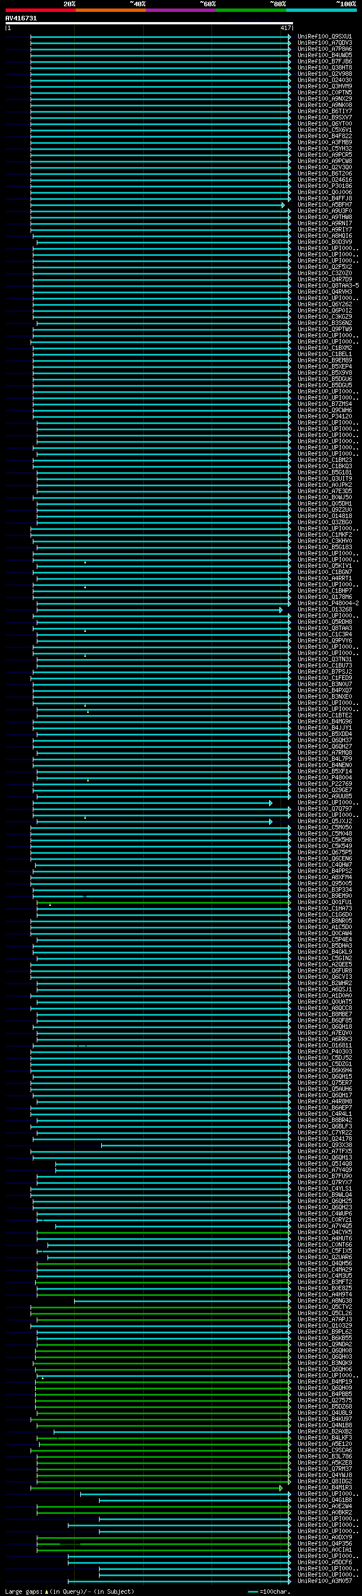Open hit UniRef100_C0RY21
The height and width of the screenshot is (1596, 362).
click(x=324, y=1220)
